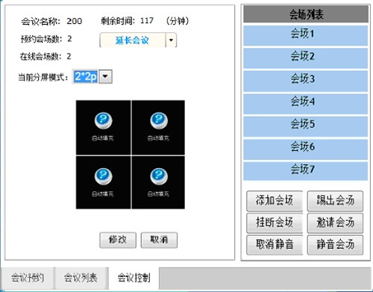Click the 取消 button
The image size is (373, 292).
point(159,240)
